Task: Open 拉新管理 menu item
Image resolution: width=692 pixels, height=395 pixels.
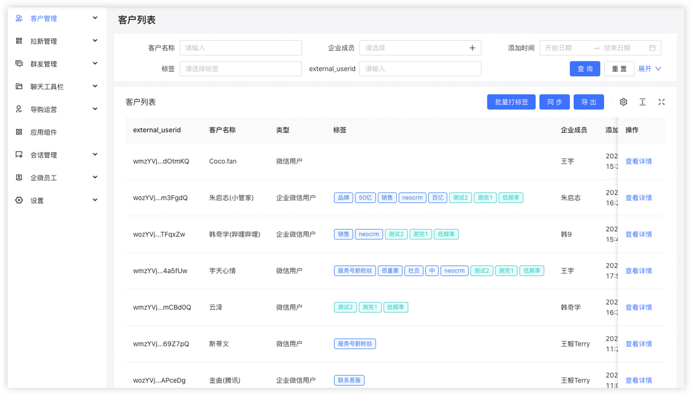Action: point(57,41)
